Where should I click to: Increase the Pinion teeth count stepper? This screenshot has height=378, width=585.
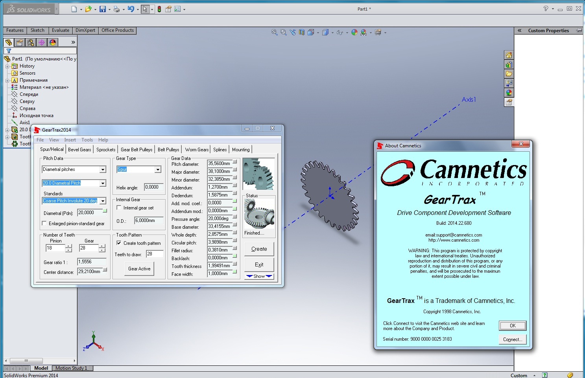point(69,246)
